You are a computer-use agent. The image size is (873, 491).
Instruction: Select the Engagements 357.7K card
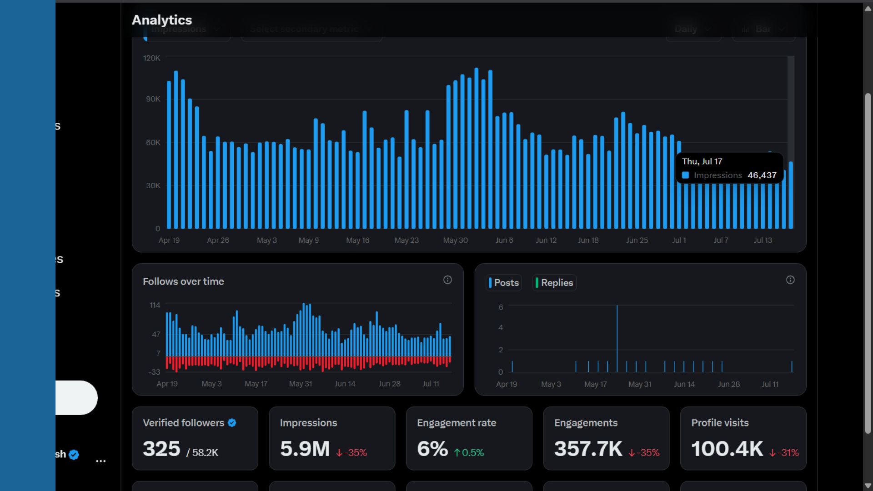606,438
